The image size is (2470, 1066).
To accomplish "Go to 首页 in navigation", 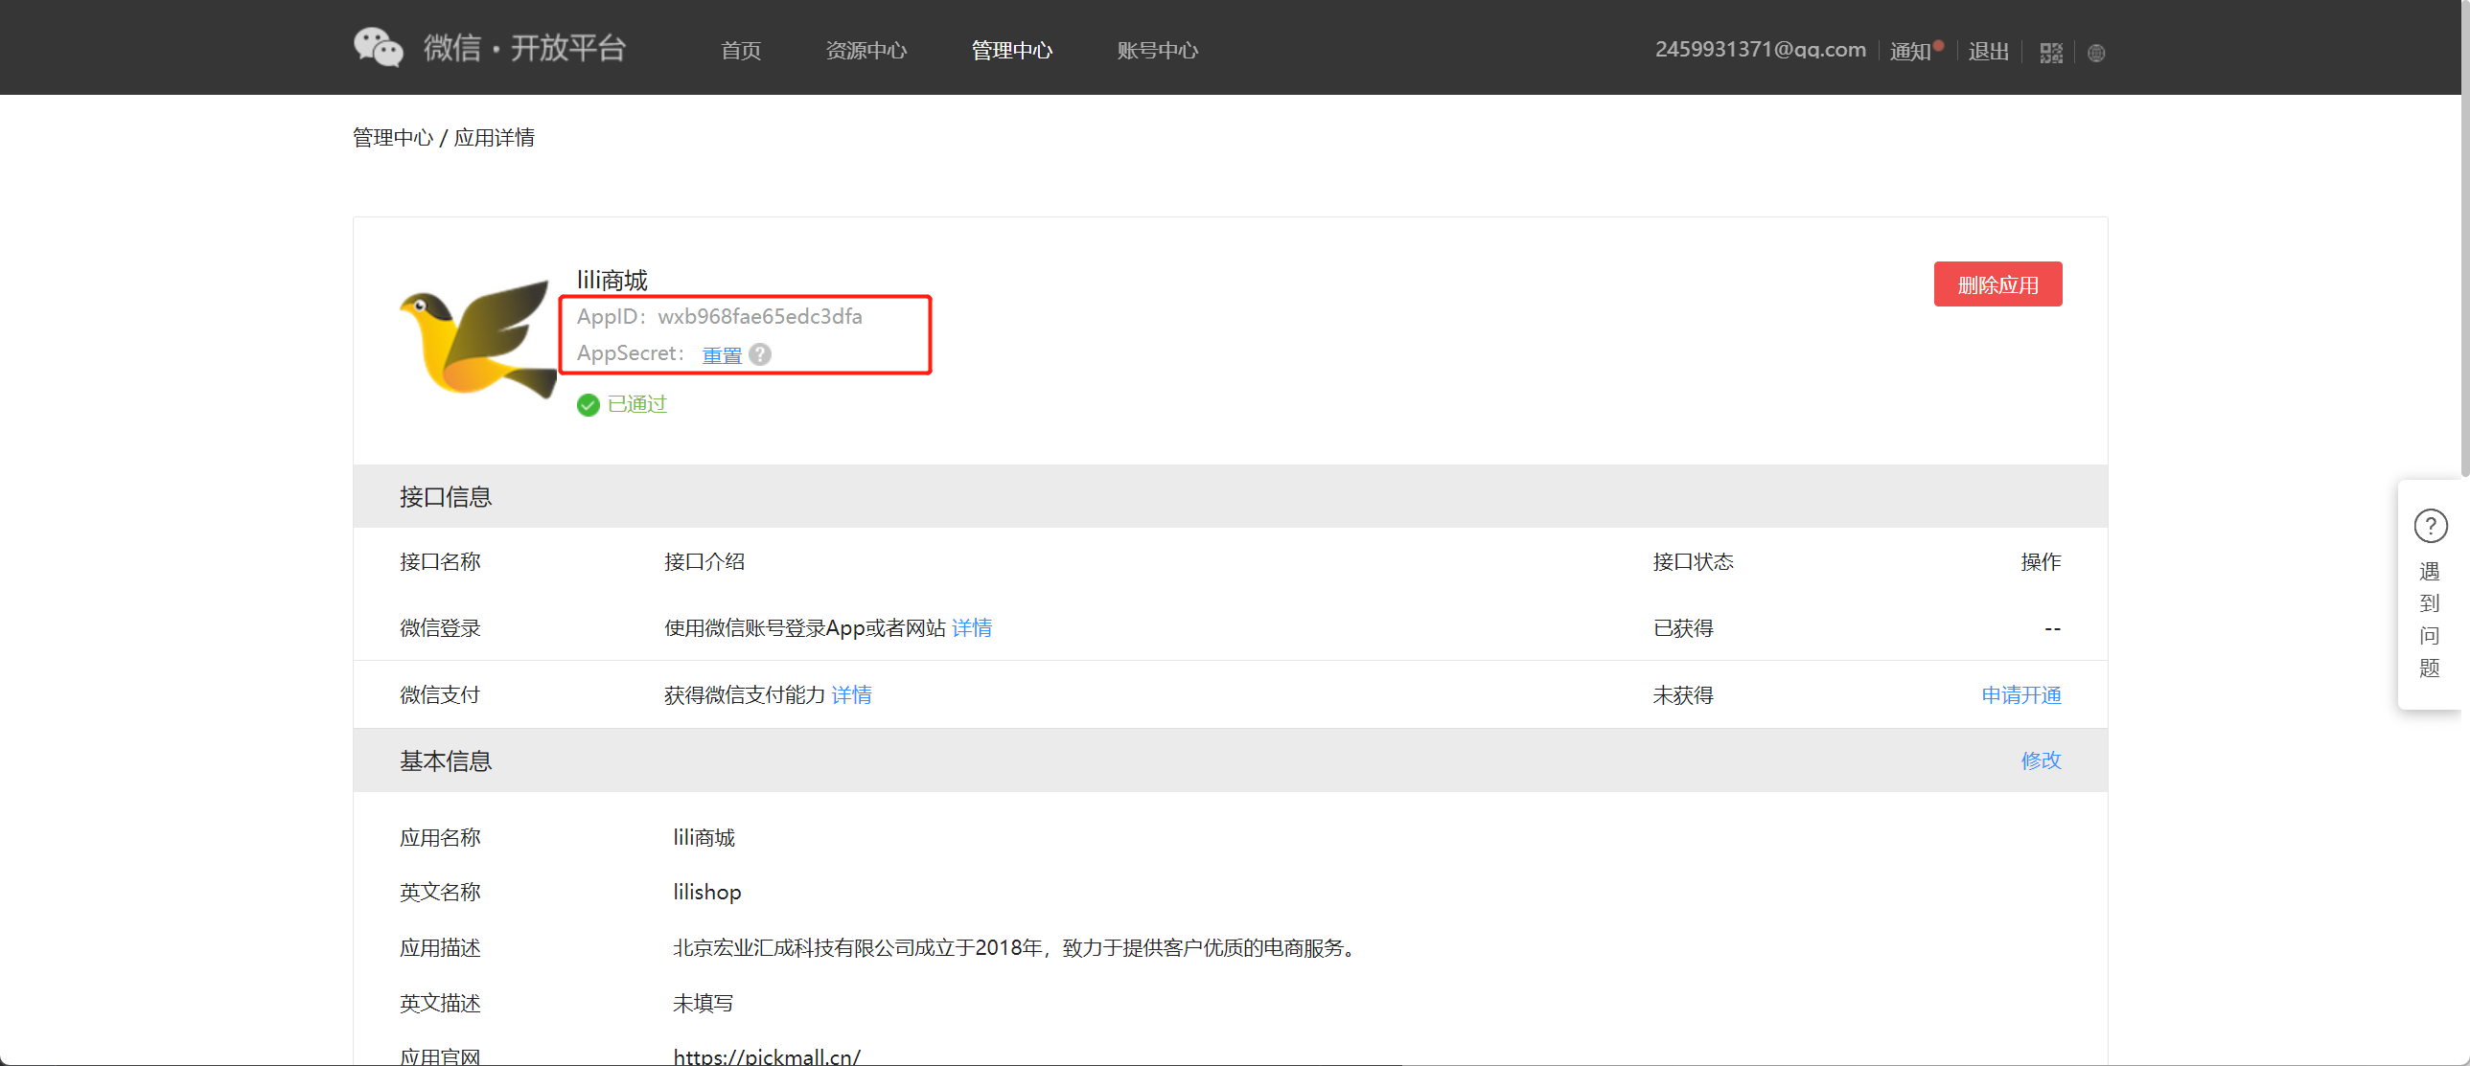I will point(740,51).
